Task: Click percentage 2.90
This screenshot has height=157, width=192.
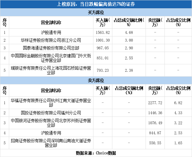Action: 129,48
